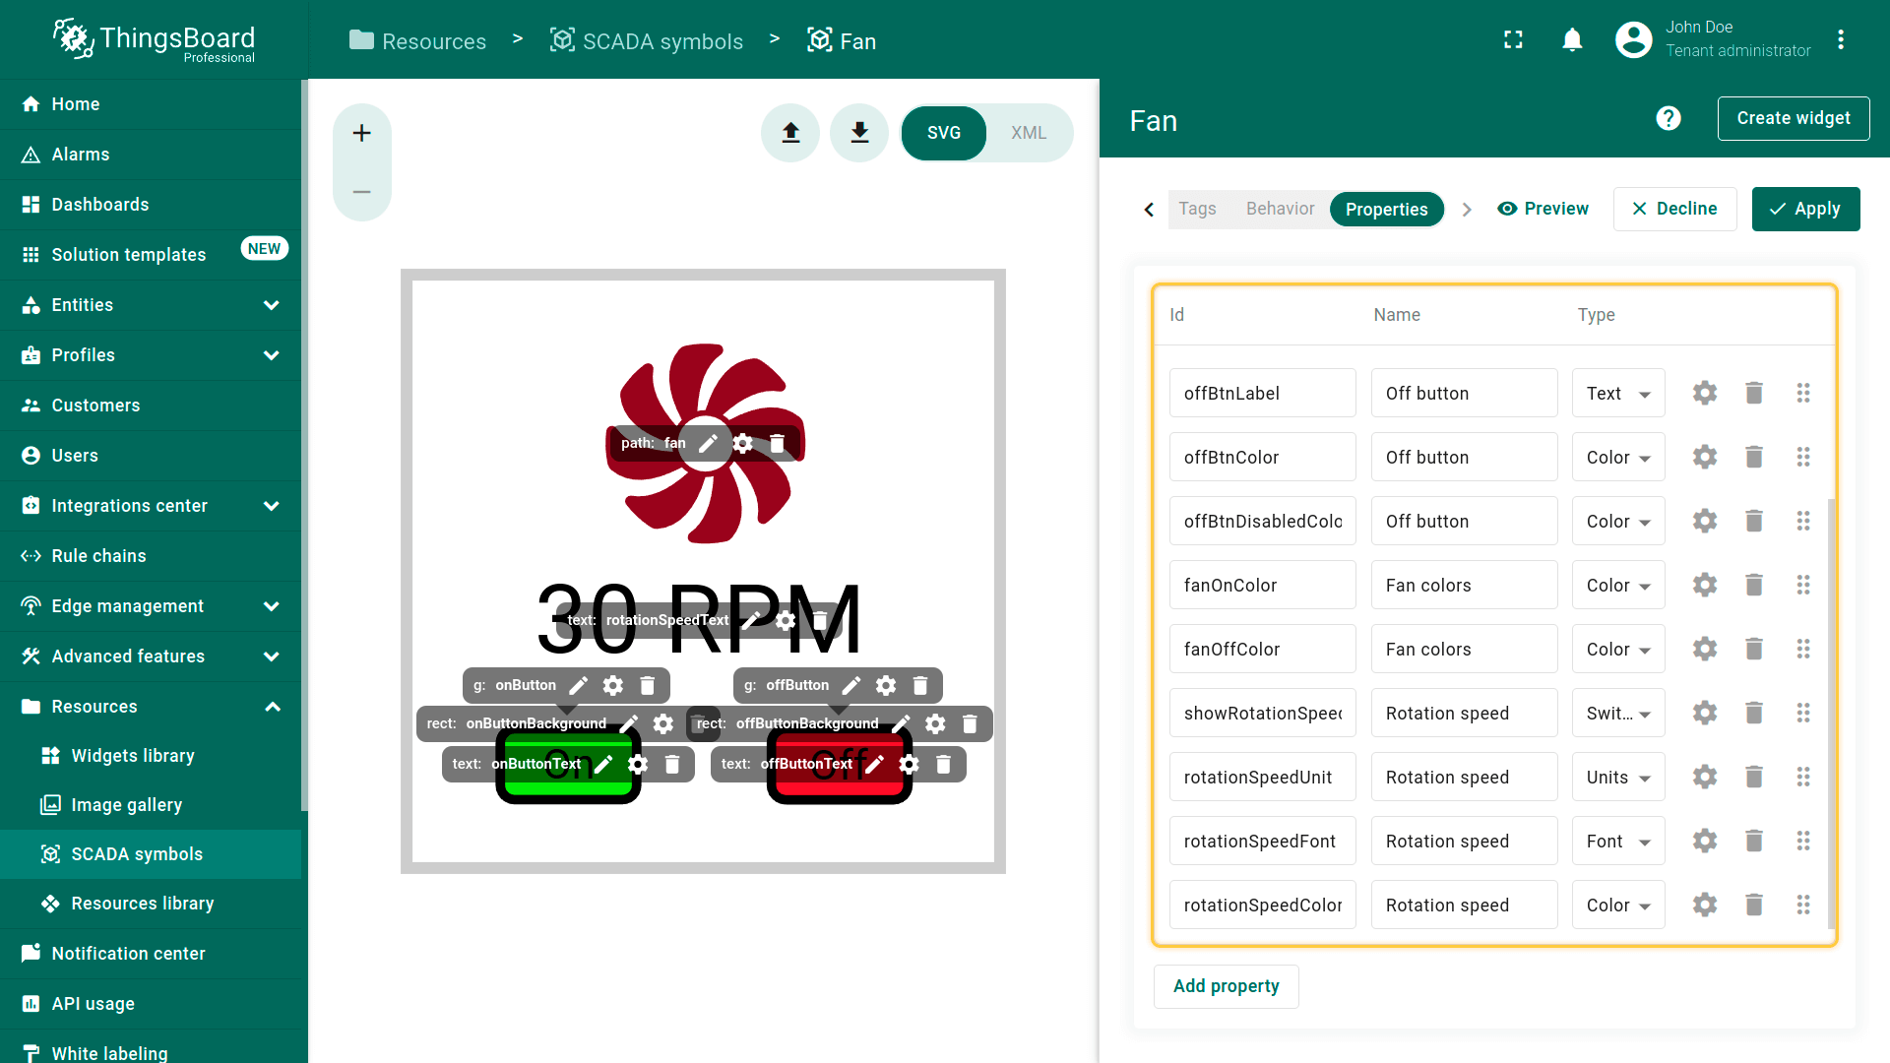Delete the fanOnColor property row

1753,586
